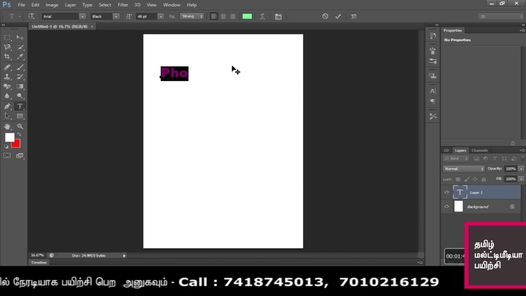This screenshot has width=526, height=296.
Task: Select the Zoom tool in toolbox
Action: [20, 127]
